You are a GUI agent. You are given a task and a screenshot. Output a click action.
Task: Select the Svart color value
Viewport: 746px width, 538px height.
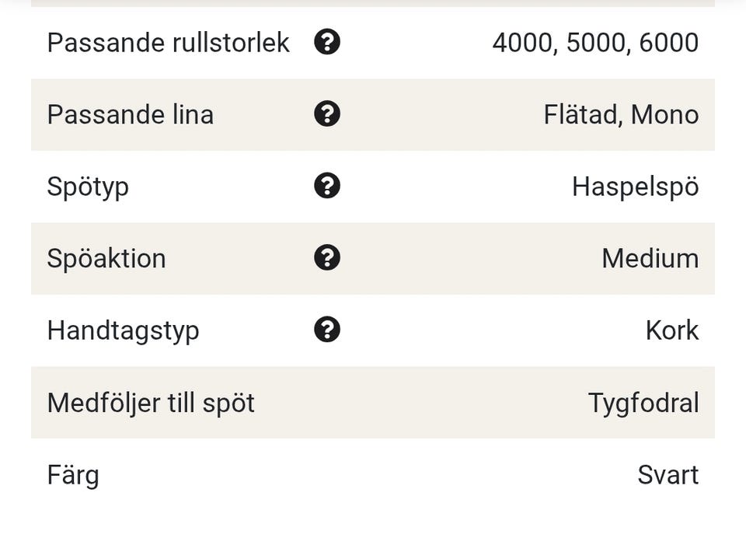click(x=668, y=474)
